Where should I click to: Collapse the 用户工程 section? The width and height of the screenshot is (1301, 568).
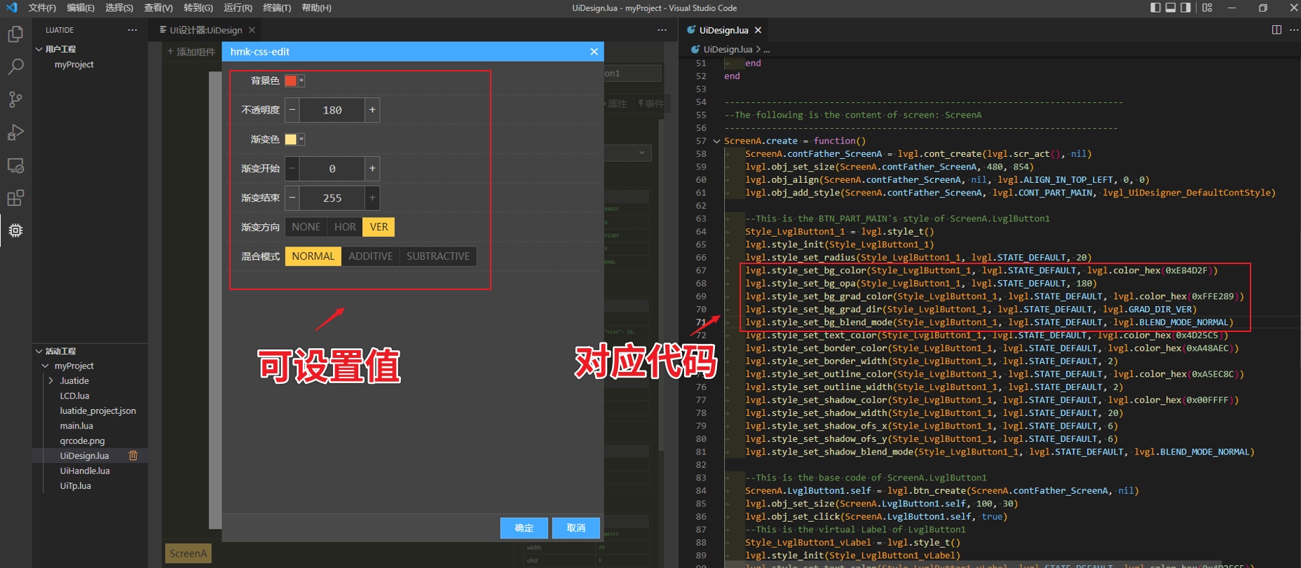pos(39,49)
